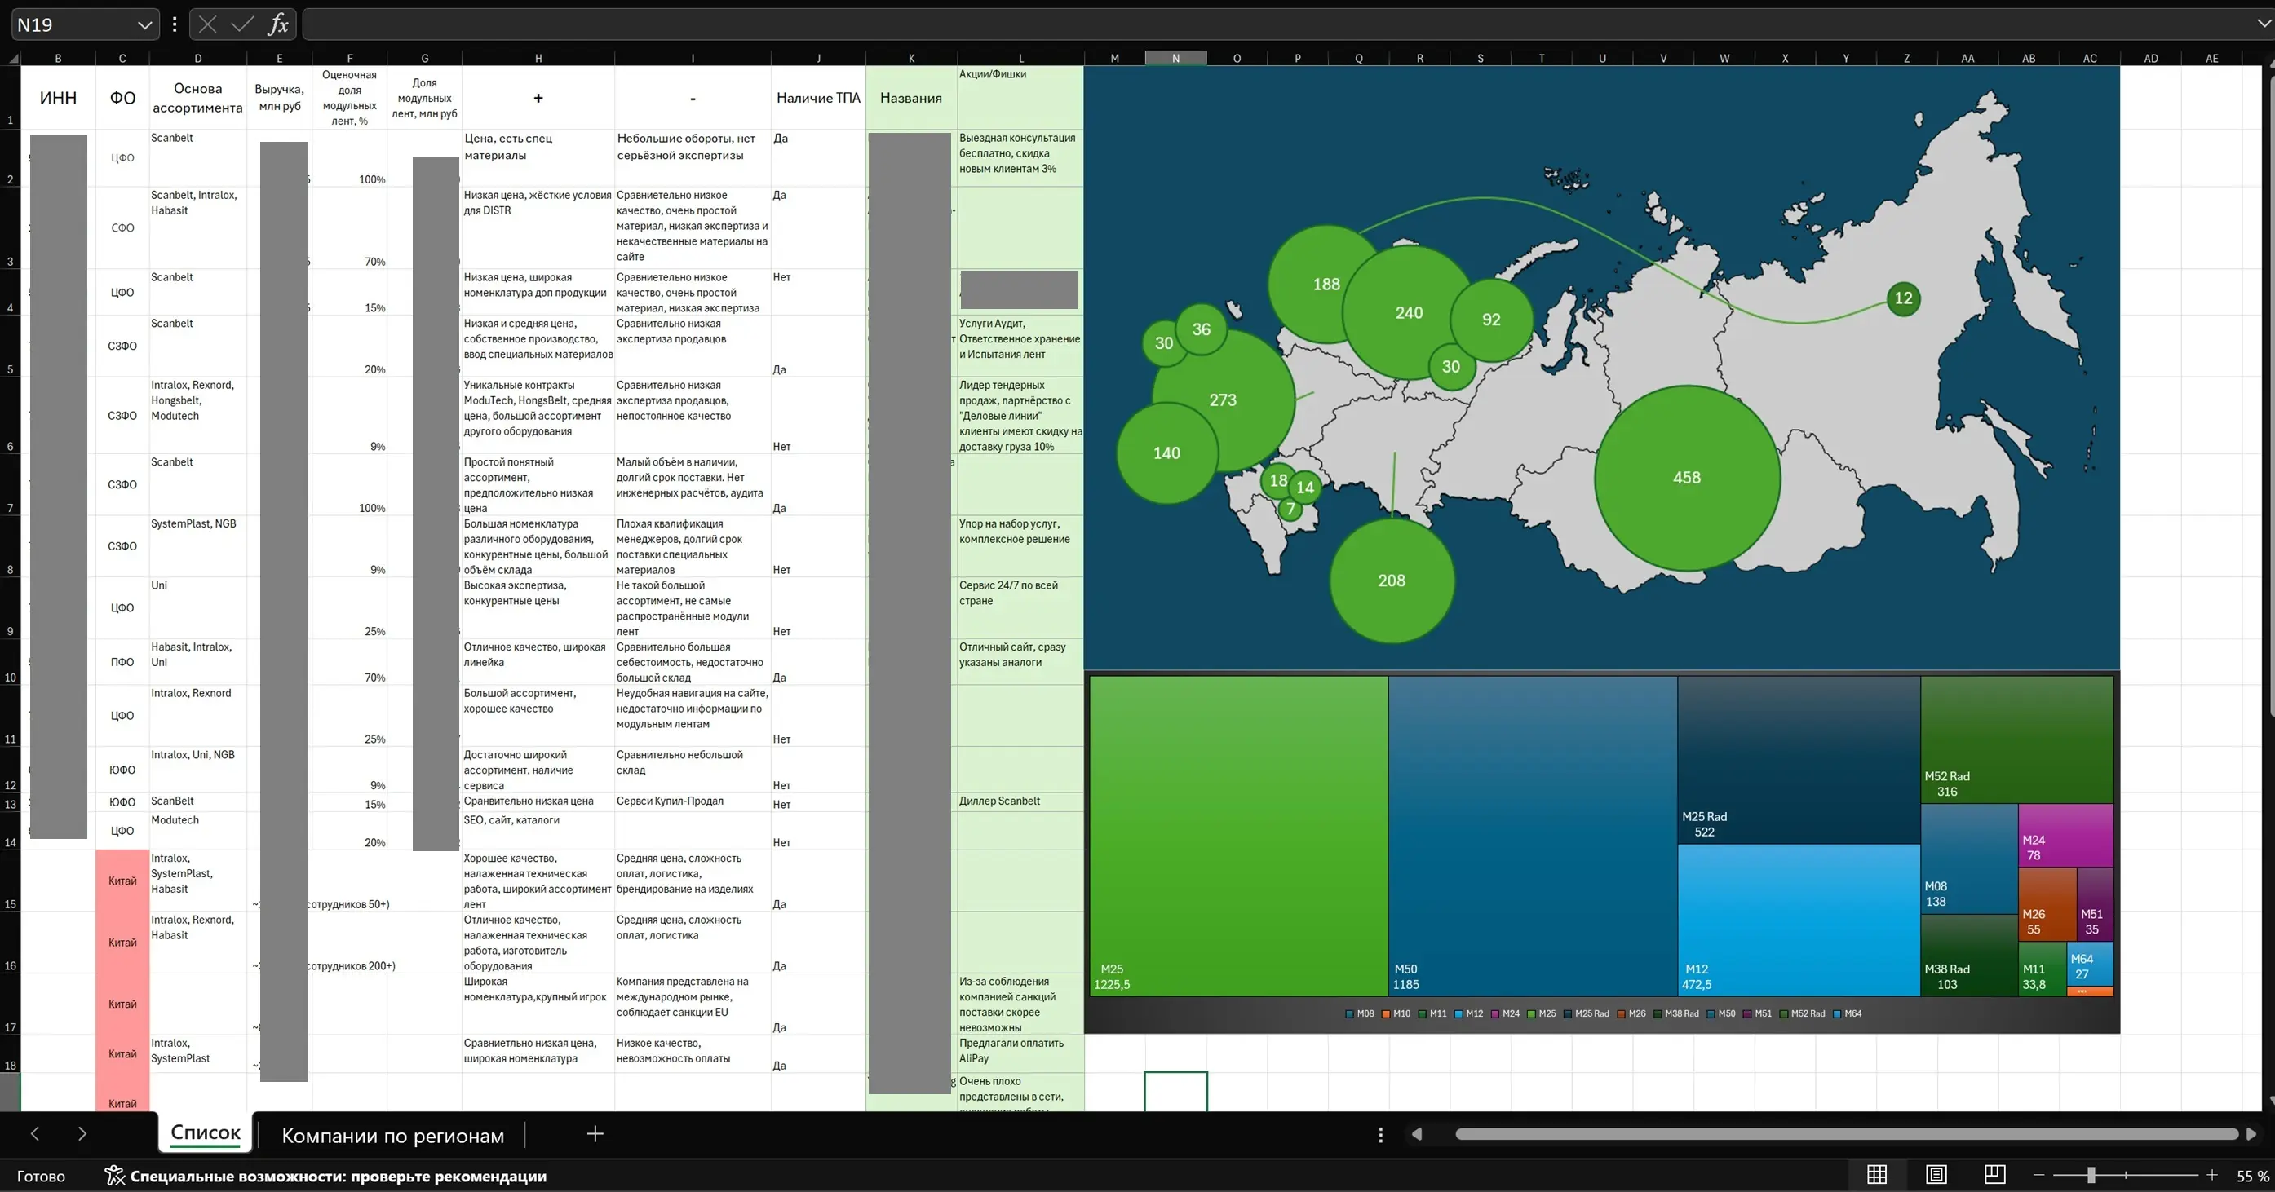Go to next sheet with right arrow
Image resolution: width=2275 pixels, height=1192 pixels.
(82, 1134)
